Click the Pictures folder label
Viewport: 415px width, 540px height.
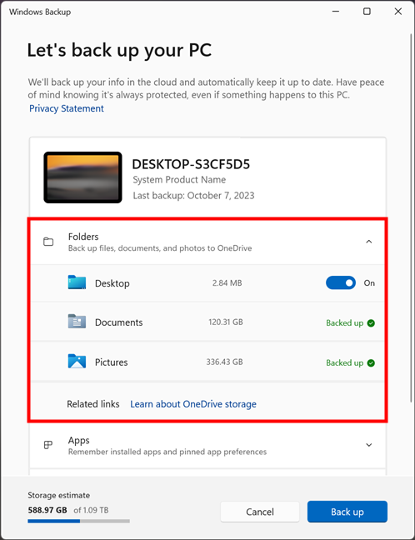pyautogui.click(x=111, y=362)
